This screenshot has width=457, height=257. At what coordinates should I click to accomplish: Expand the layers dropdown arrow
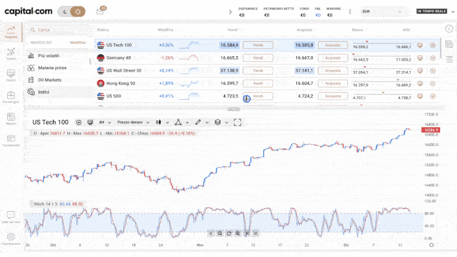coord(227,123)
